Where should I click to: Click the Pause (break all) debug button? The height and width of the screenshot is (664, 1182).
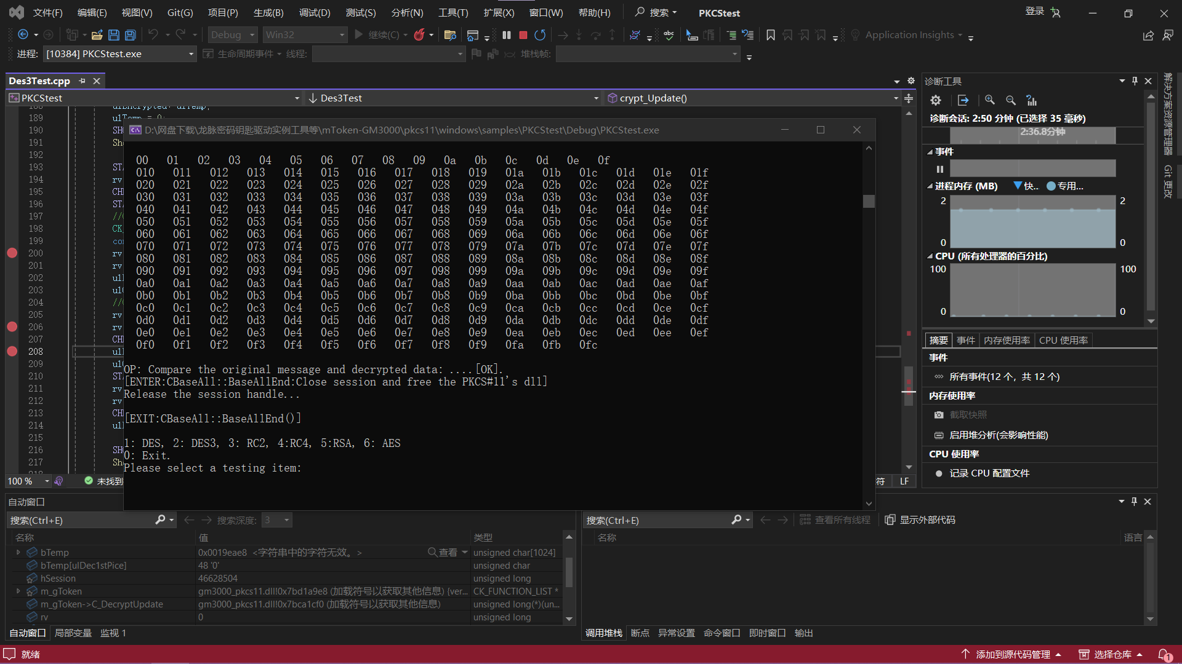click(x=507, y=35)
